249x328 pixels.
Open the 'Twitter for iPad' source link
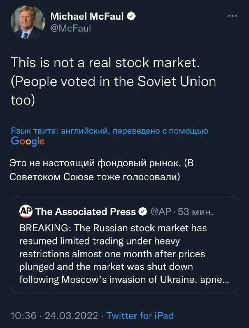140,315
